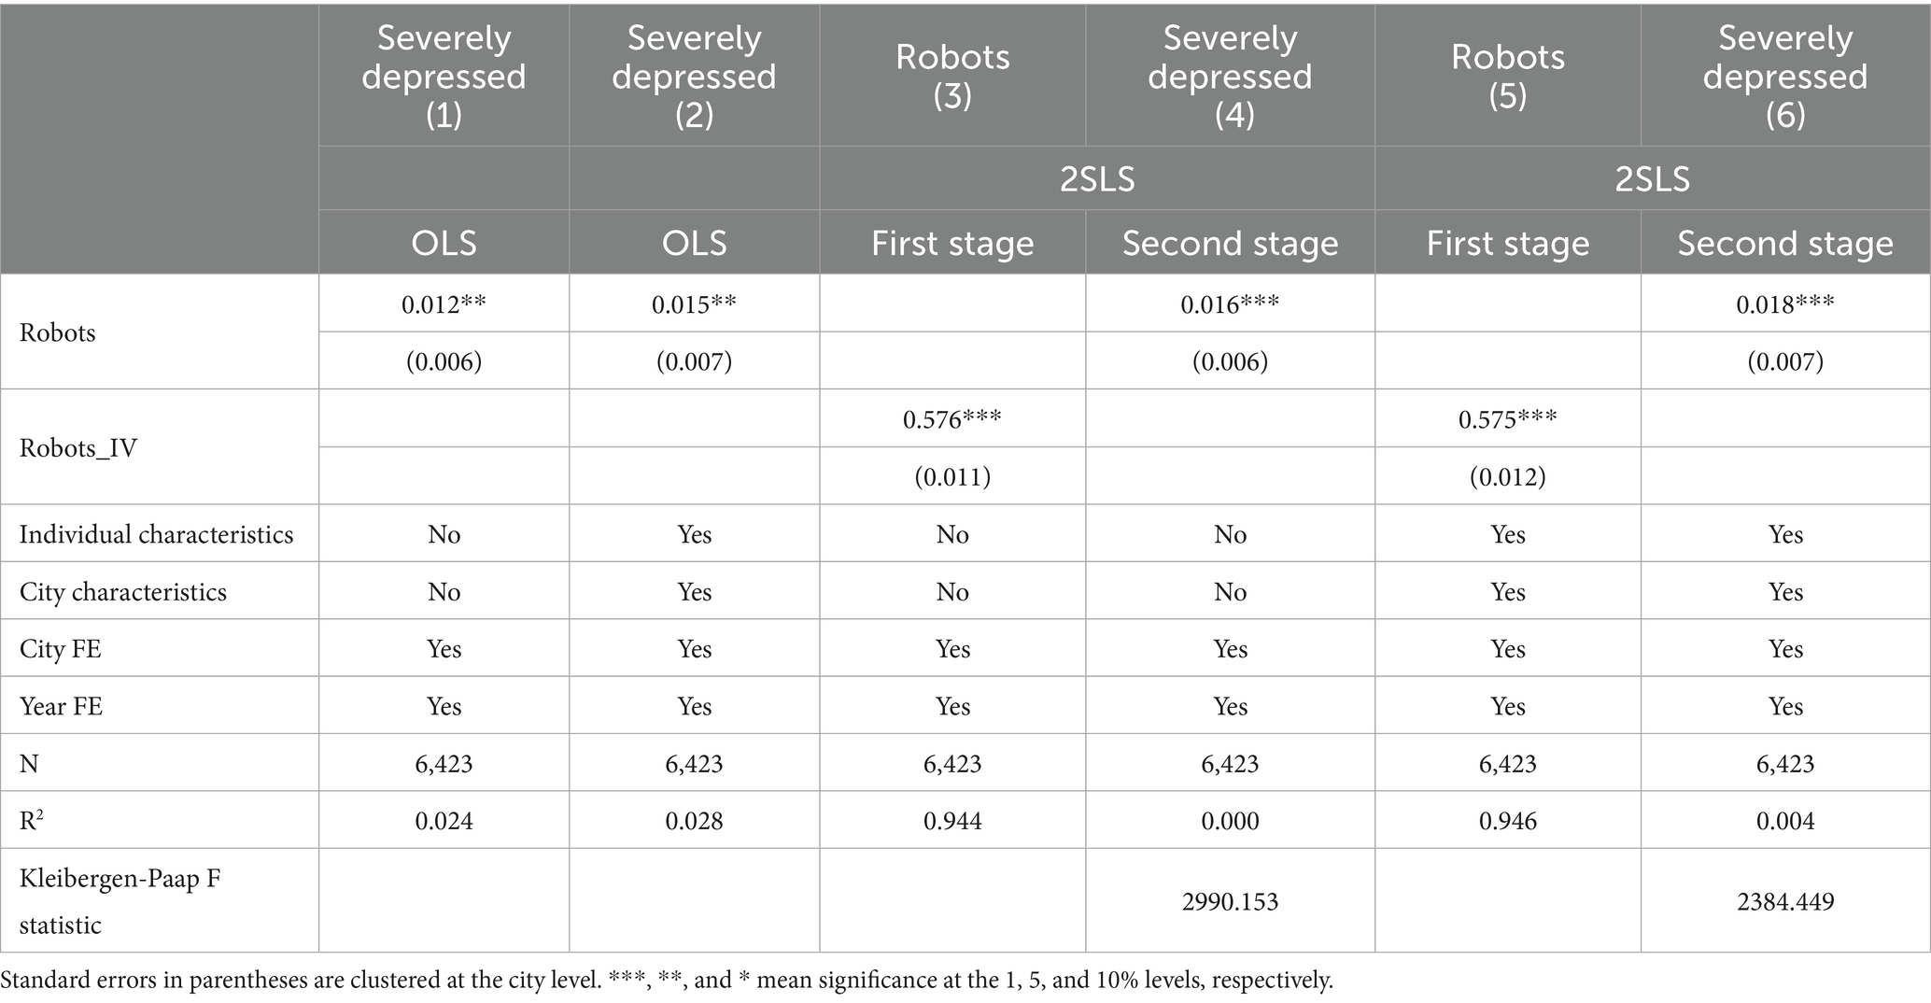This screenshot has height=1003, width=1931.
Task: Click the Year FE row label
Action: pos(62,706)
